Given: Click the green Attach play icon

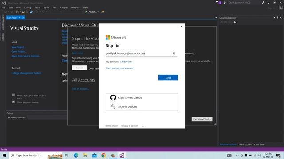Looking at the screenshot, I should (86, 12).
